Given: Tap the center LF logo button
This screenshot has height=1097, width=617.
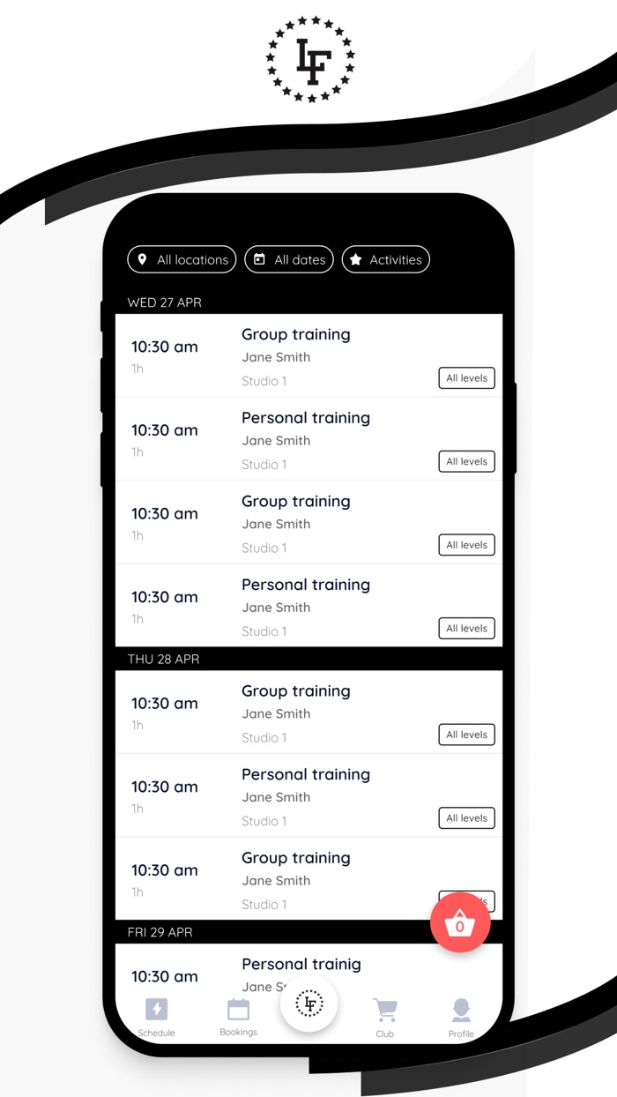Looking at the screenshot, I should point(309,1003).
